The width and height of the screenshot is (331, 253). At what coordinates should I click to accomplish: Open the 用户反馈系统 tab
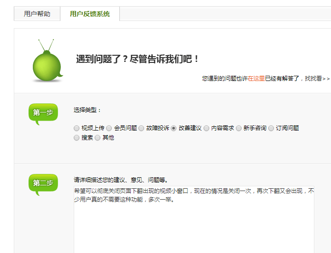click(x=90, y=14)
